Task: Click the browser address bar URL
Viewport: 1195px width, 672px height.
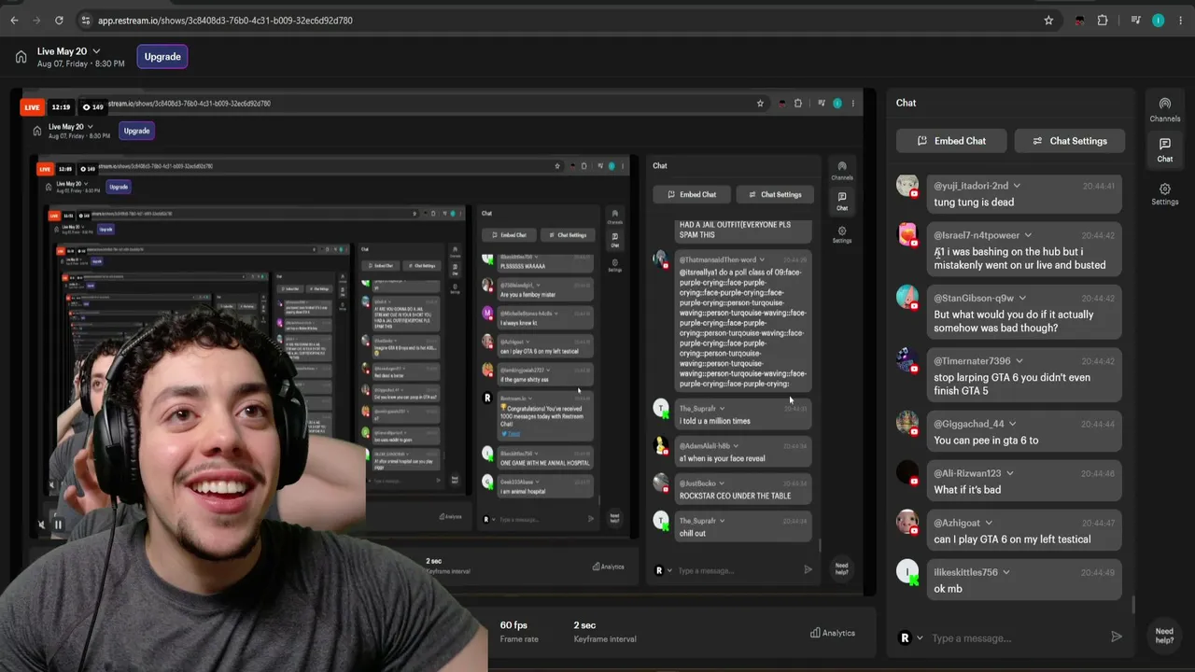Action: click(225, 21)
